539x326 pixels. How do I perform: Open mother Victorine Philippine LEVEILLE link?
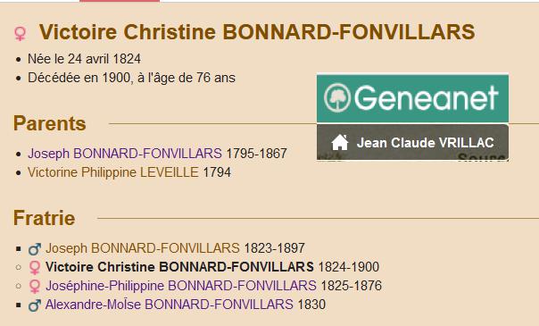click(113, 172)
